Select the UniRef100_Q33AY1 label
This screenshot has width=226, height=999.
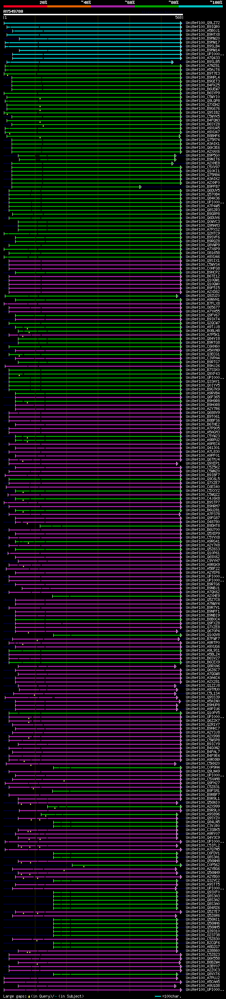[x=203, y=381]
